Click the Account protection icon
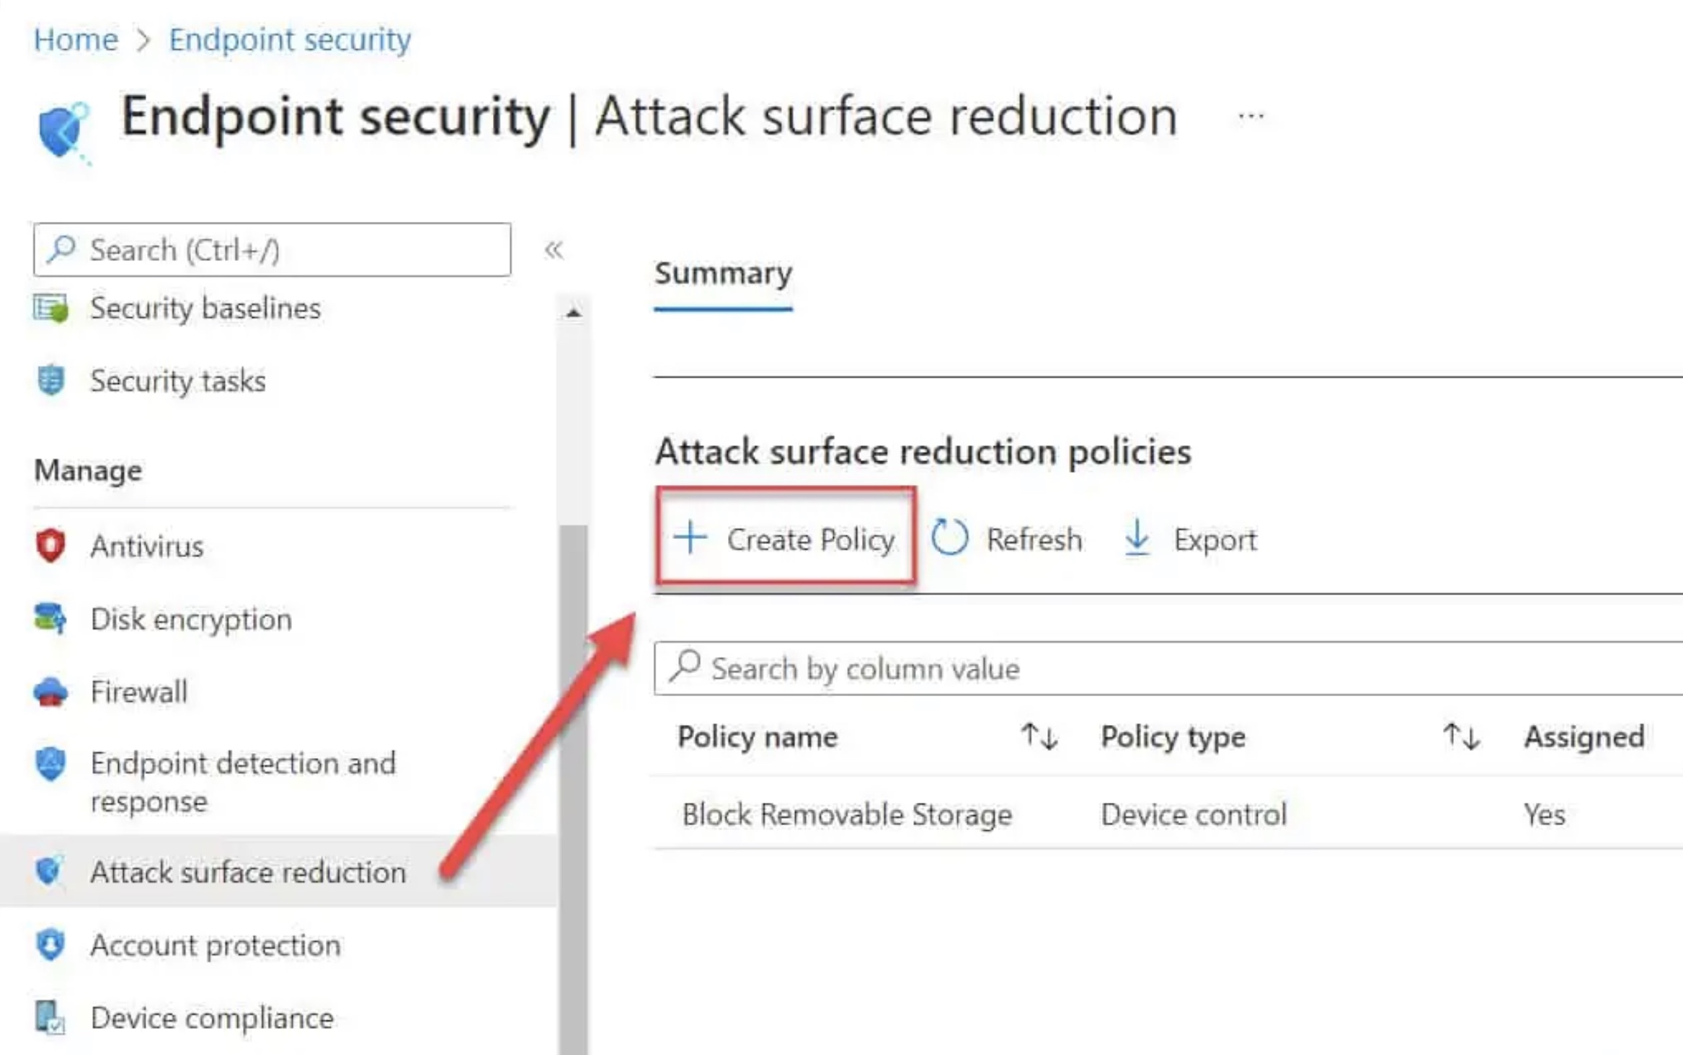 click(x=50, y=945)
